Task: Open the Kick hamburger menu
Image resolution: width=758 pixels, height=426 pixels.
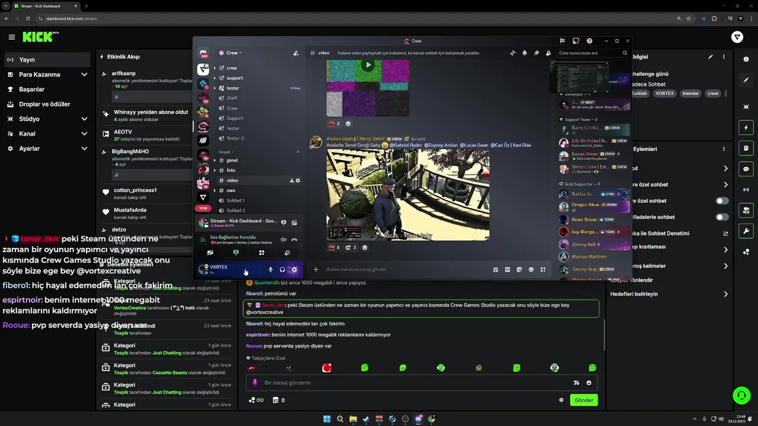Action: pyautogui.click(x=12, y=37)
